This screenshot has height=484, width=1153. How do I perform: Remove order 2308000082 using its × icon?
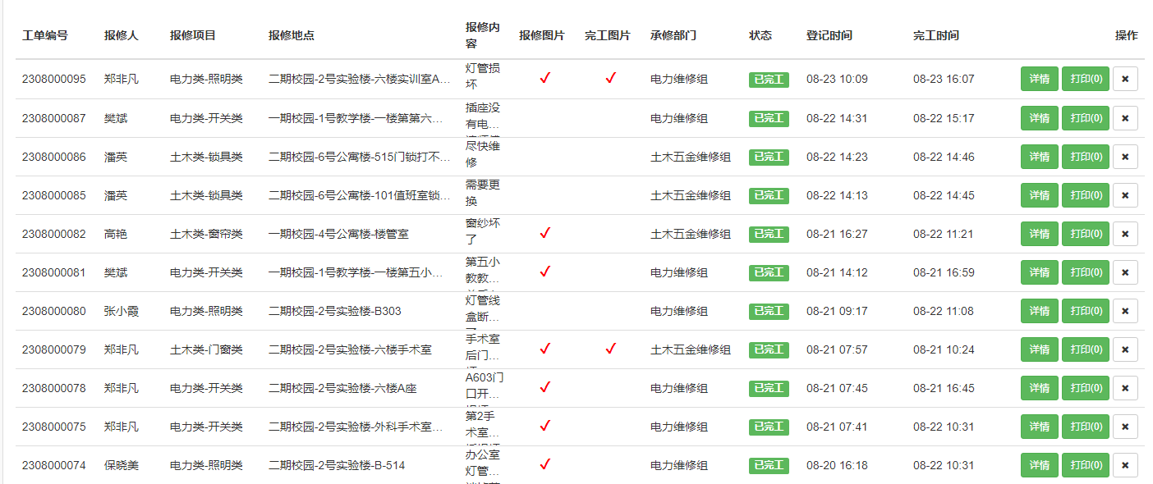[1125, 234]
